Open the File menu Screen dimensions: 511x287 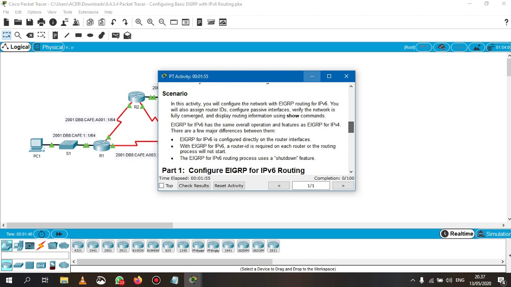(6, 12)
